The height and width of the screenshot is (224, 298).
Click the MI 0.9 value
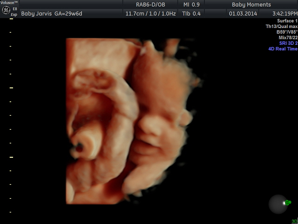click(191, 5)
